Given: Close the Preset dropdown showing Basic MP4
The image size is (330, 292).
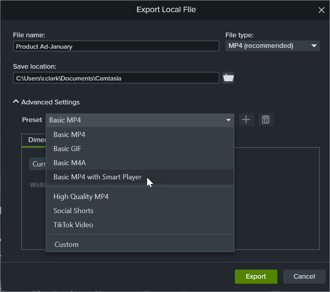Looking at the screenshot, I should coord(140,120).
